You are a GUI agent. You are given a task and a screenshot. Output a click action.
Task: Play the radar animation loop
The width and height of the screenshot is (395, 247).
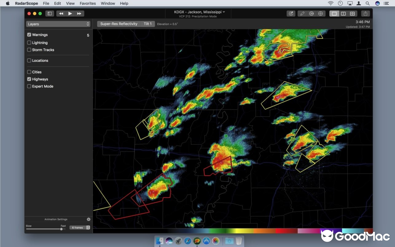(x=70, y=14)
